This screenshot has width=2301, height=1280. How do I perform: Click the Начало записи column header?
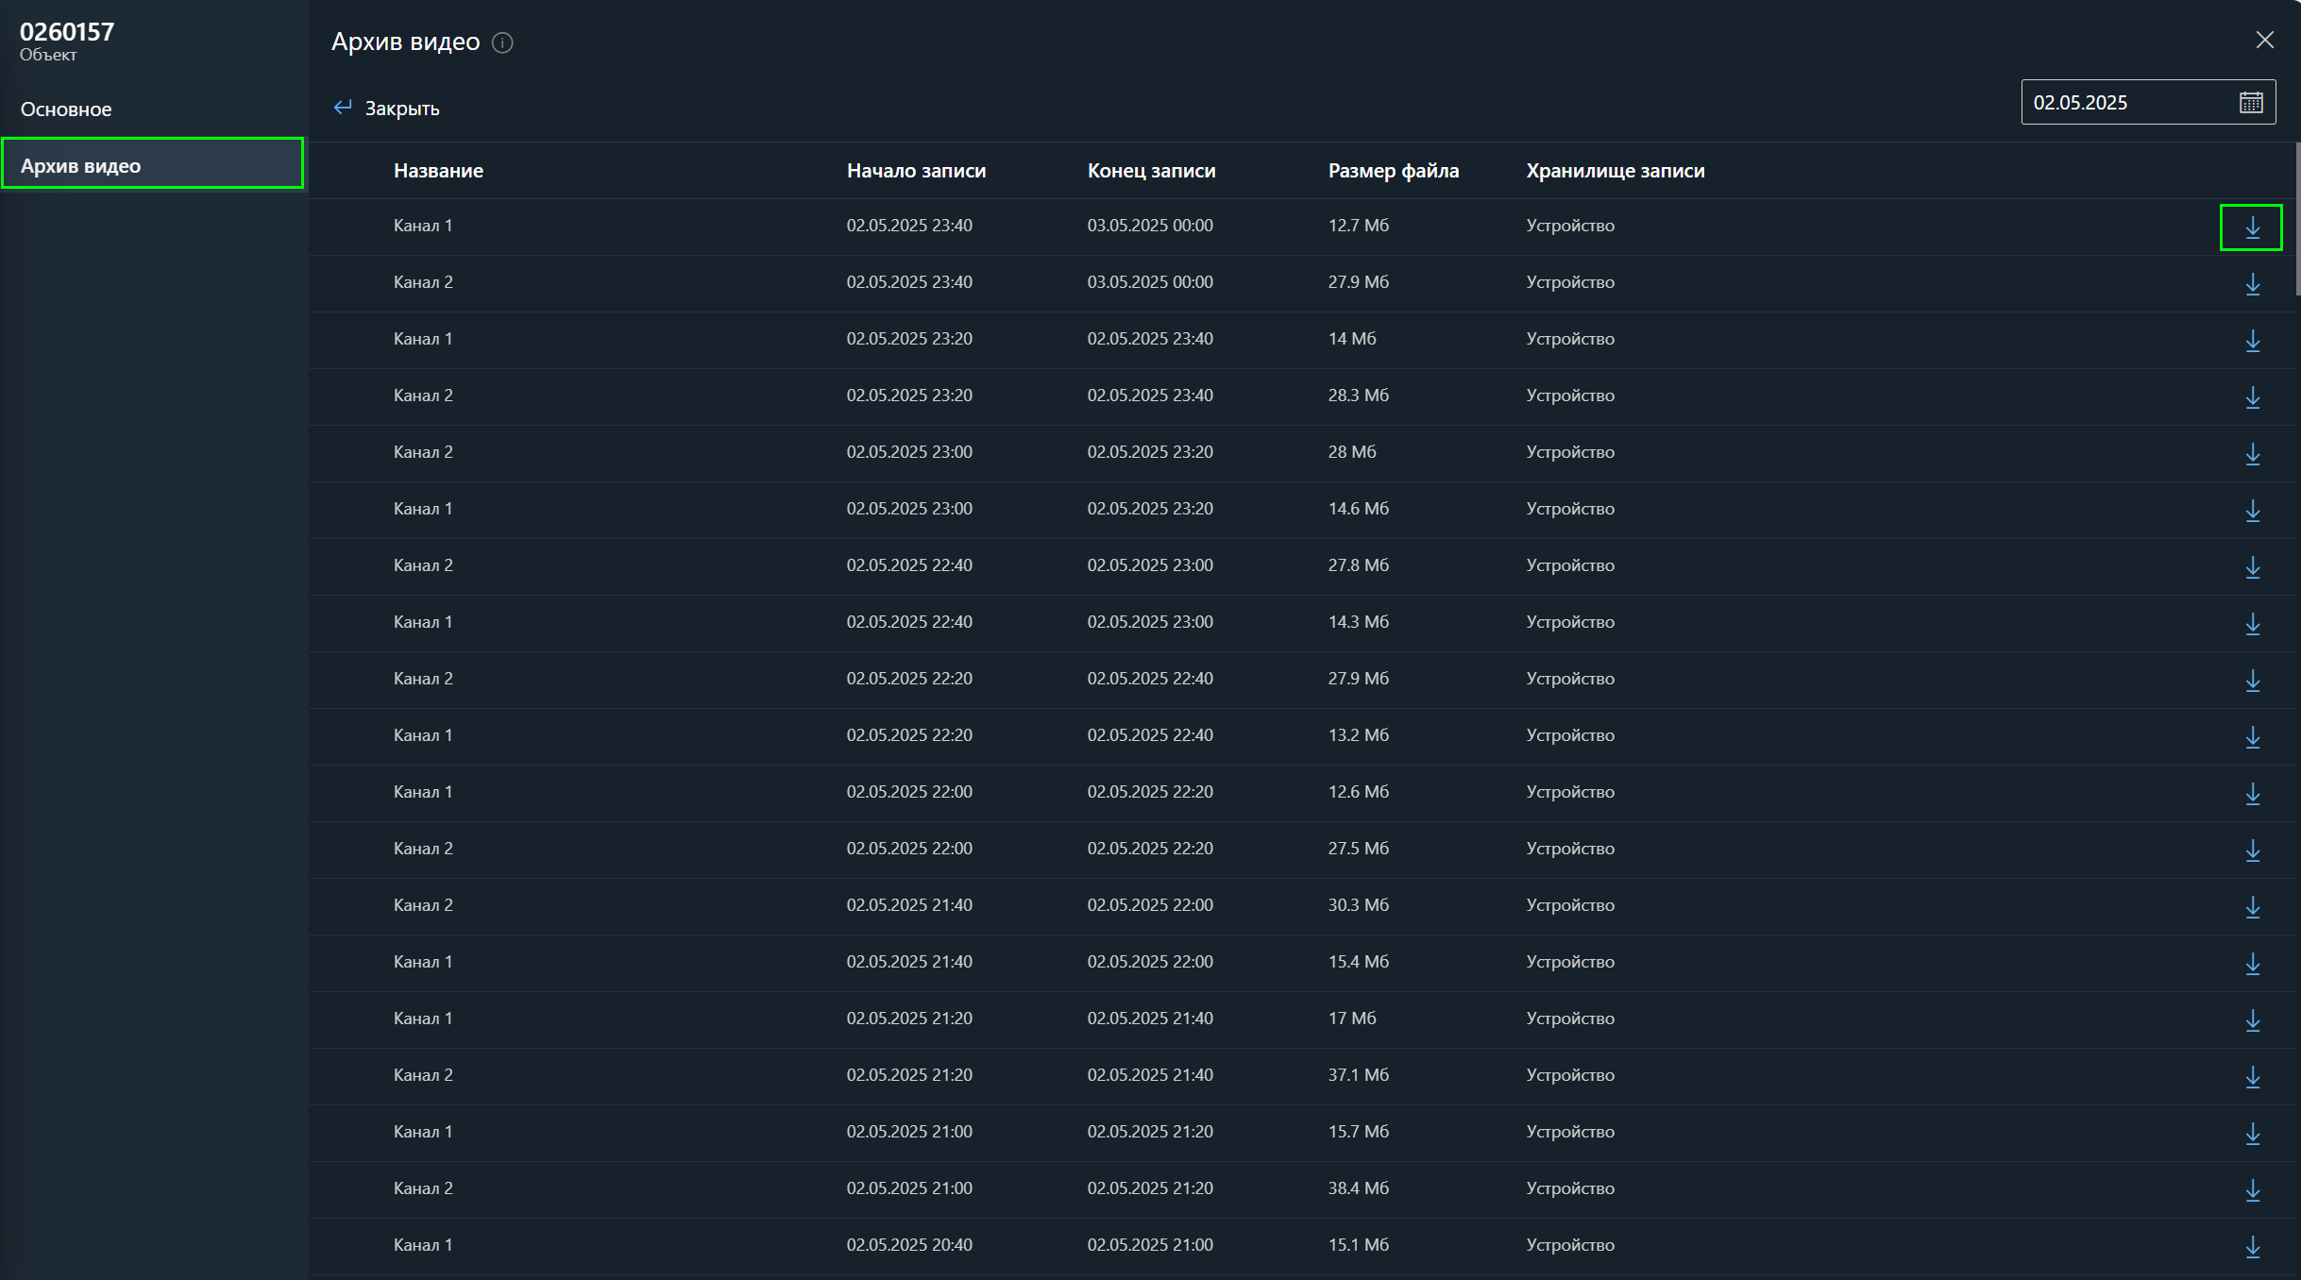pyautogui.click(x=915, y=171)
